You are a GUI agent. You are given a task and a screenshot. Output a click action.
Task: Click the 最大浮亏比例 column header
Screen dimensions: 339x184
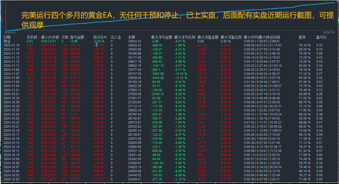(x=184, y=37)
